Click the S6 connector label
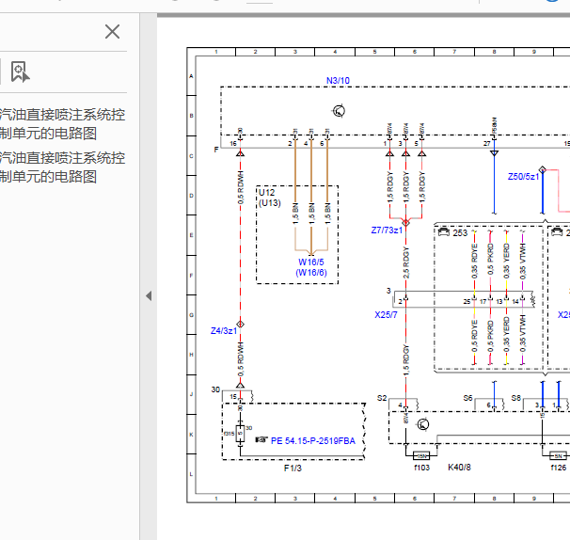 click(467, 398)
